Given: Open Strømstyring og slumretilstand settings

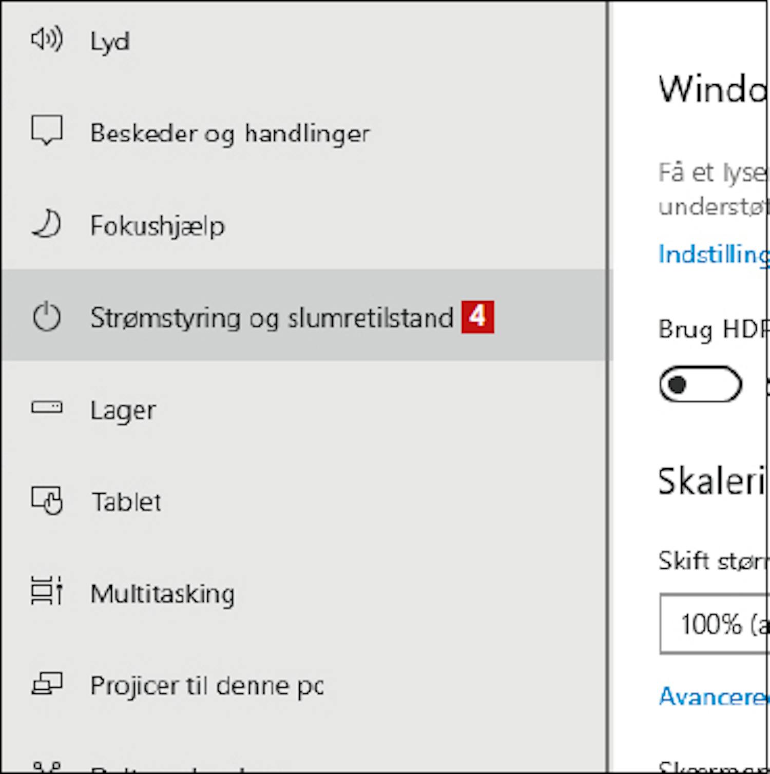Looking at the screenshot, I should pos(304,315).
